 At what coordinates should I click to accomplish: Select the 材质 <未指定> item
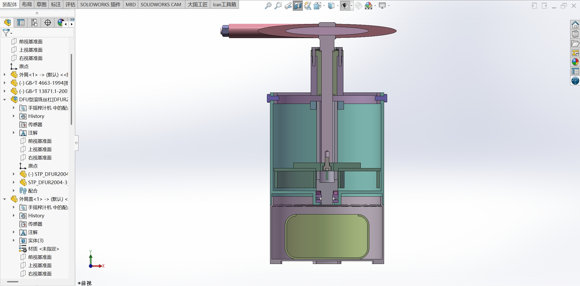43,249
